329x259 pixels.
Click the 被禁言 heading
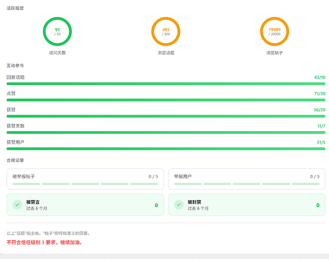point(33,202)
